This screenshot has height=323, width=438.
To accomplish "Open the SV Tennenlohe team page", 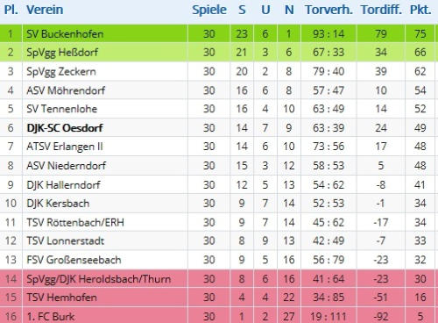I will (x=61, y=109).
